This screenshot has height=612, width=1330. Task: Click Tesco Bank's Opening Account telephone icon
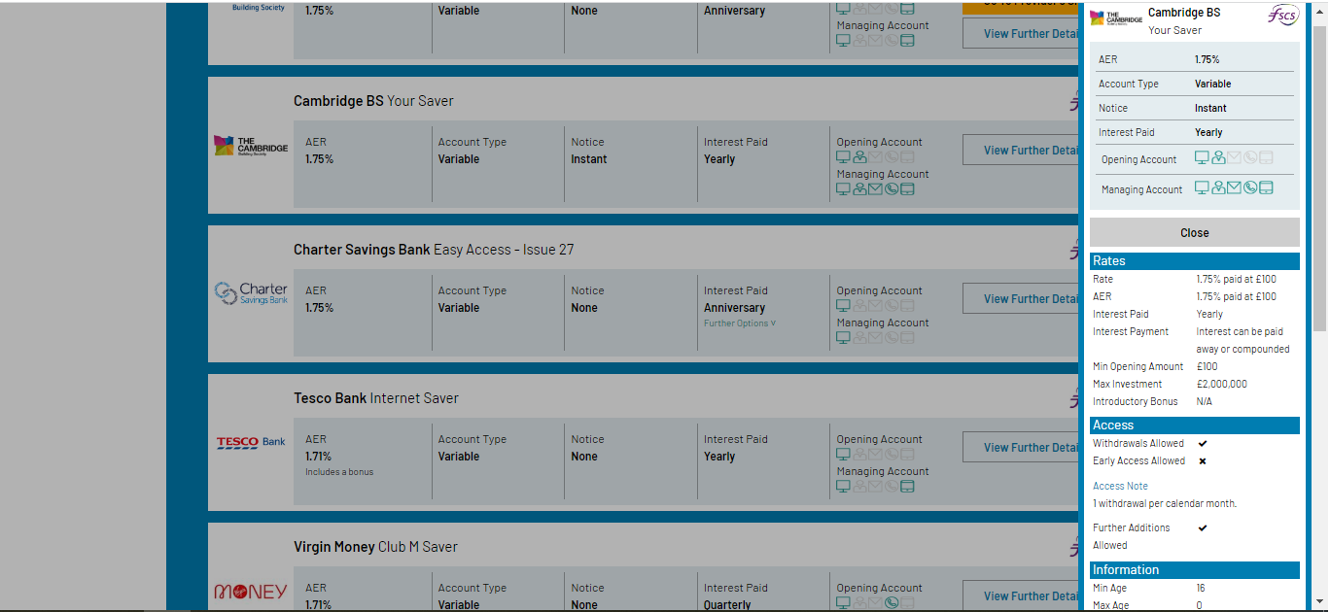click(892, 454)
